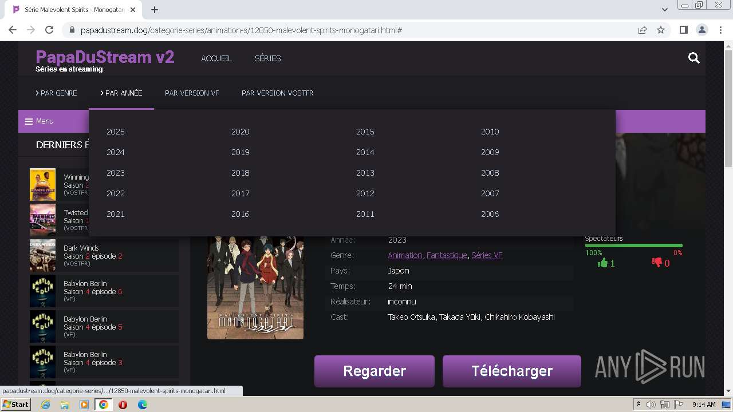Select year 2010
733x412 pixels.
click(490, 132)
